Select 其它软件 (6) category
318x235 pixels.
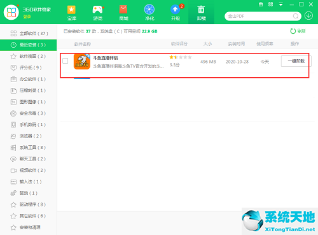(x=29, y=216)
